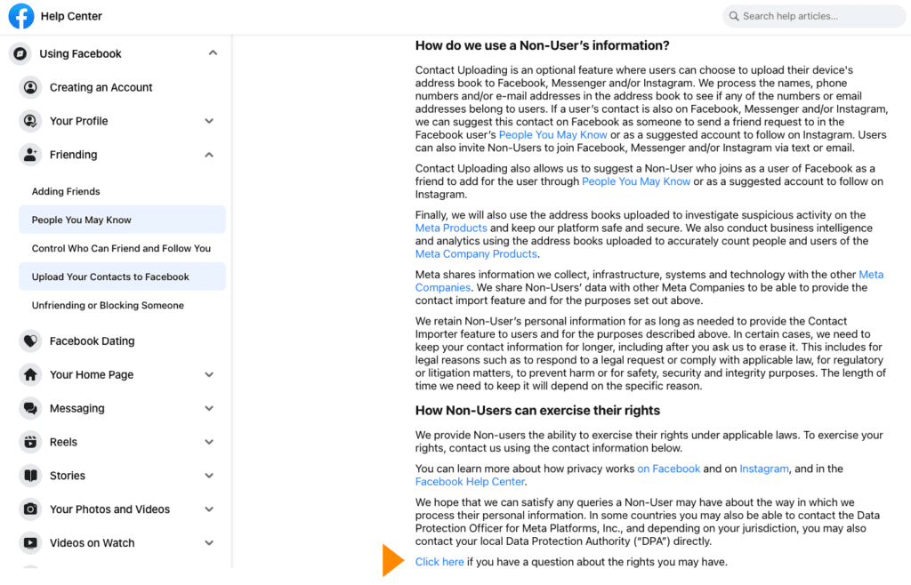Click the Your Home Page sidebar label

click(x=92, y=374)
